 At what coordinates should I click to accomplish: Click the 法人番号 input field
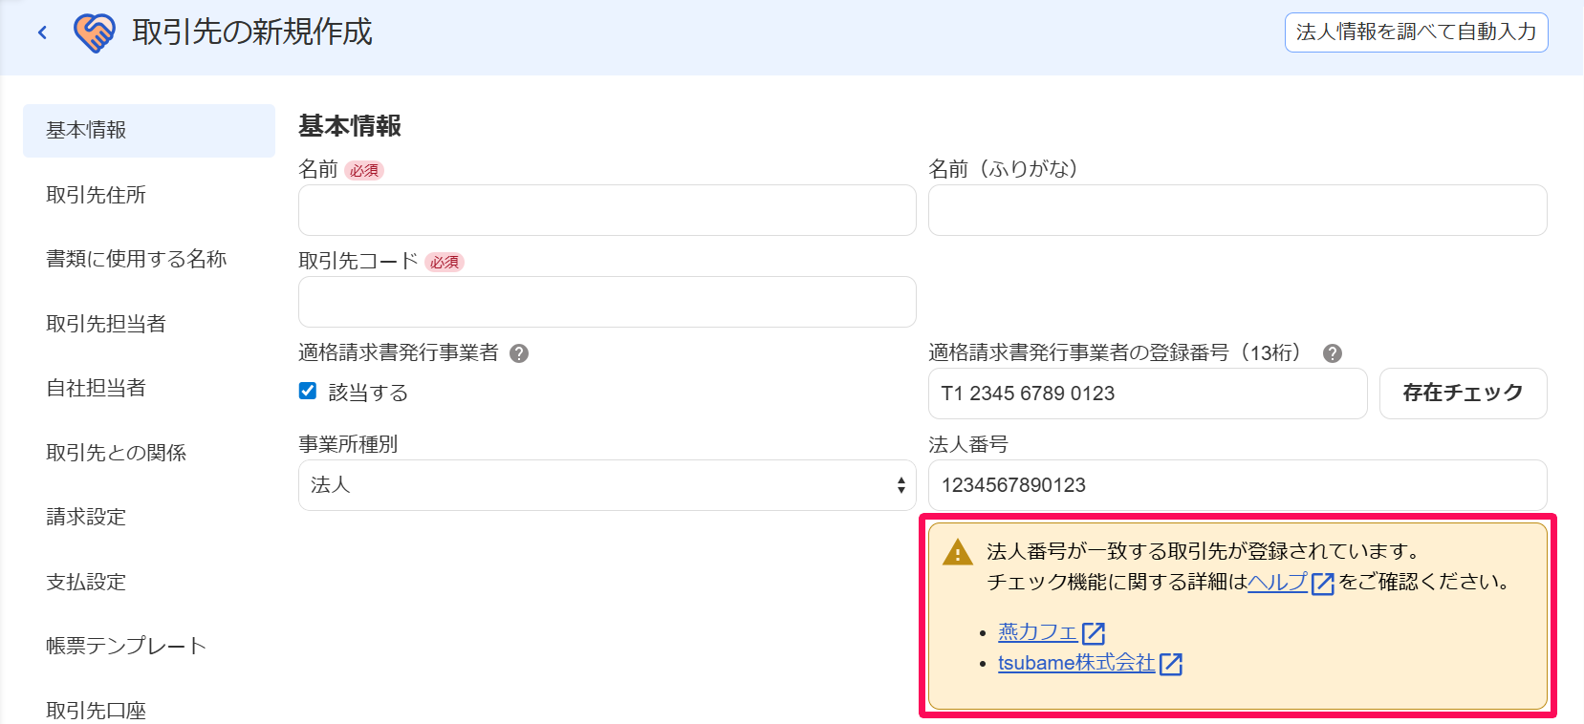pyautogui.click(x=1237, y=485)
